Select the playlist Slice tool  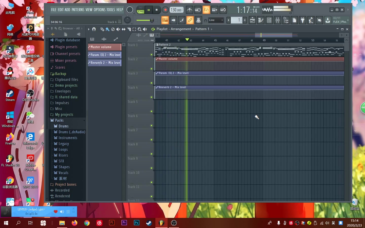129,29
